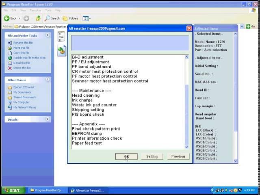Click the Previous button
The image size is (260, 195).
(x=178, y=156)
